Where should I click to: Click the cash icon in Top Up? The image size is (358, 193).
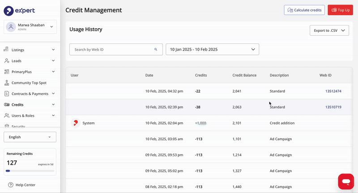[x=334, y=10]
